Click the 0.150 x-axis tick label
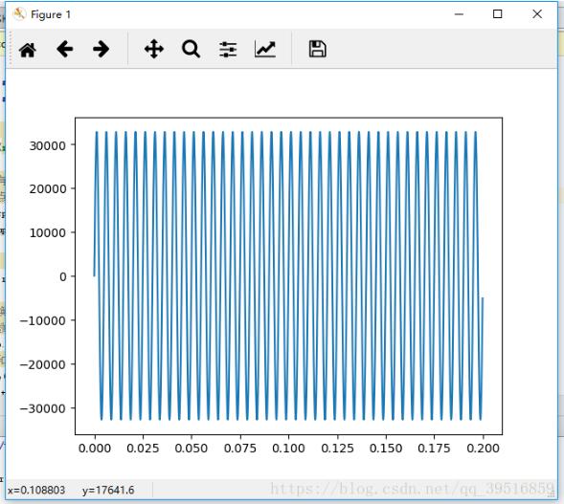The image size is (564, 504). (x=386, y=449)
